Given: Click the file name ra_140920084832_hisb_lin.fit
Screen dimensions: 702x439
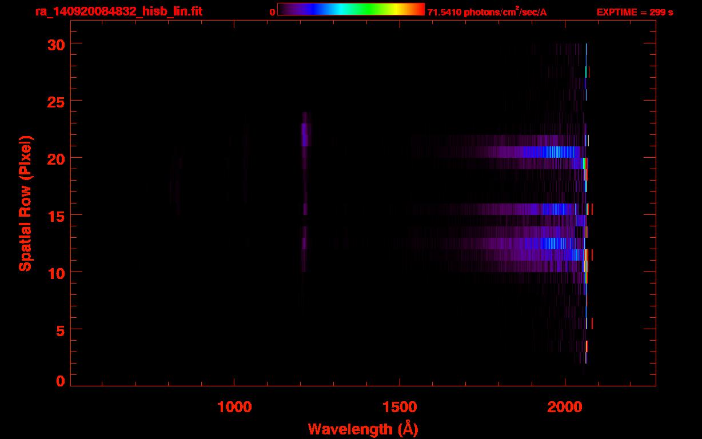Looking at the screenshot, I should click(119, 11).
